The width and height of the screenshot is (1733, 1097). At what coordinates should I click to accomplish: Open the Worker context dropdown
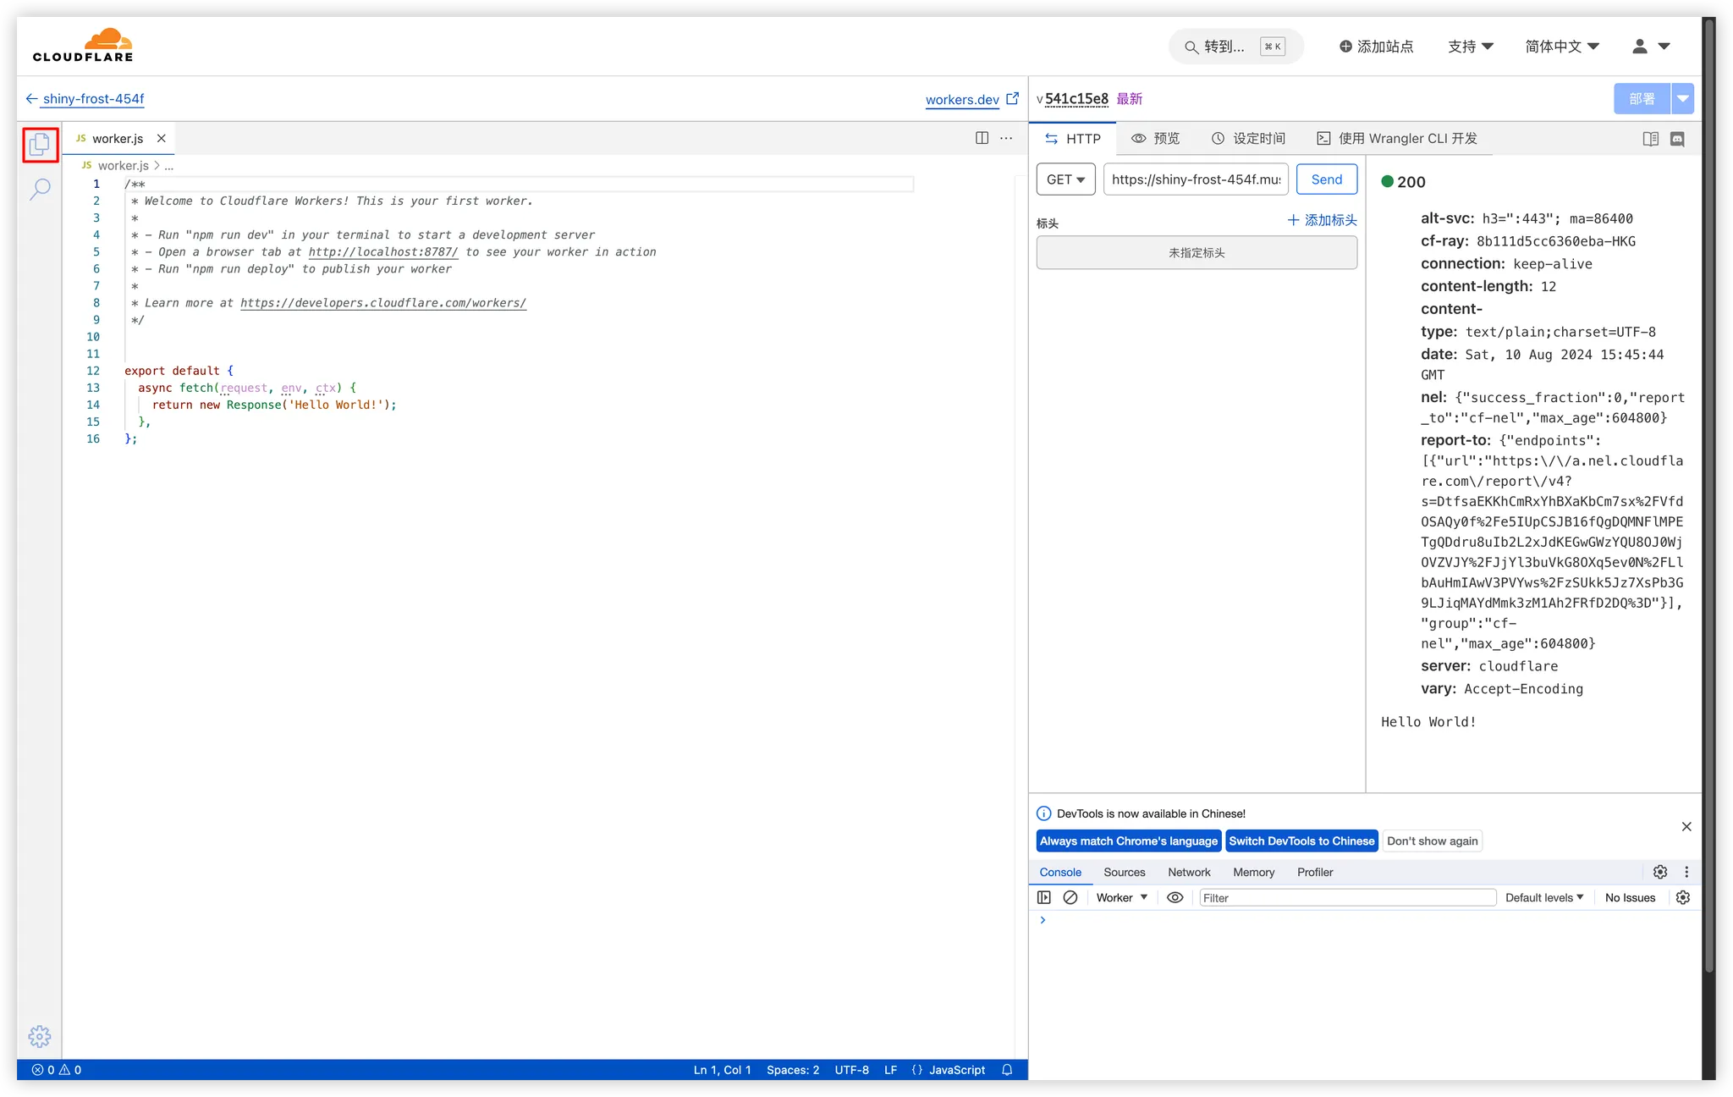pyautogui.click(x=1121, y=897)
